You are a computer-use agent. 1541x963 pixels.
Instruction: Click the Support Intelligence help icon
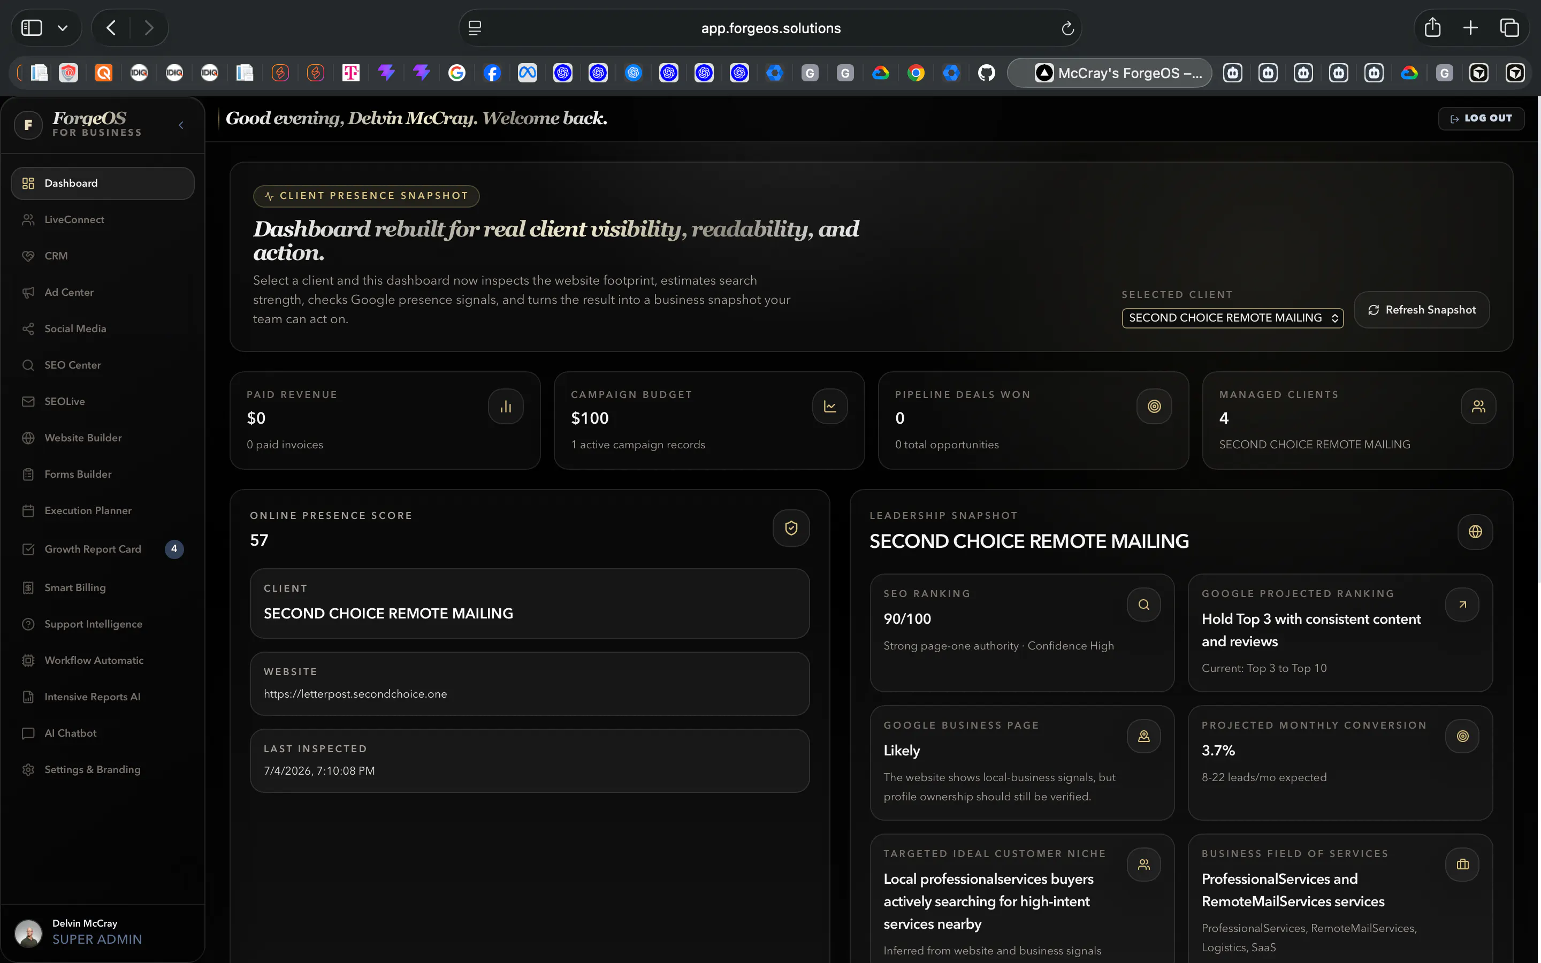(28, 624)
